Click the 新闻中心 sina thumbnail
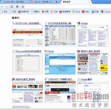Image resolution: width=111 pixels, height=110 pixels. pyautogui.click(x=93, y=64)
